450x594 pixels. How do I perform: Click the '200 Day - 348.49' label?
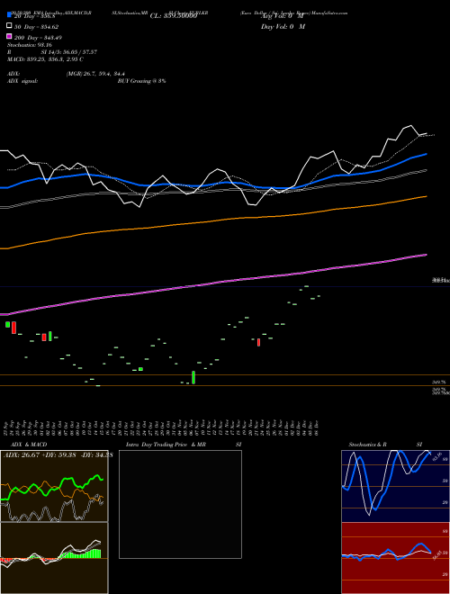[x=38, y=38]
